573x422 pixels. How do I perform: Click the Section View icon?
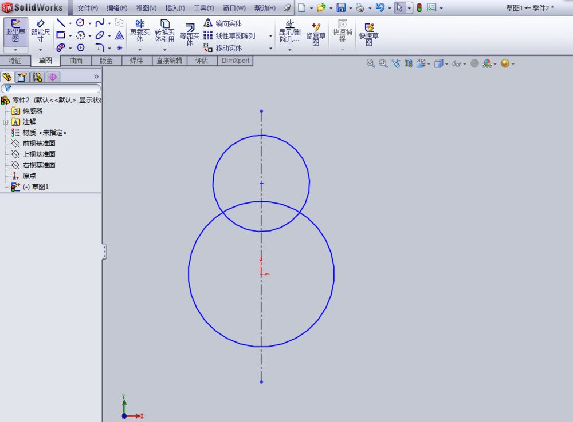coord(408,63)
